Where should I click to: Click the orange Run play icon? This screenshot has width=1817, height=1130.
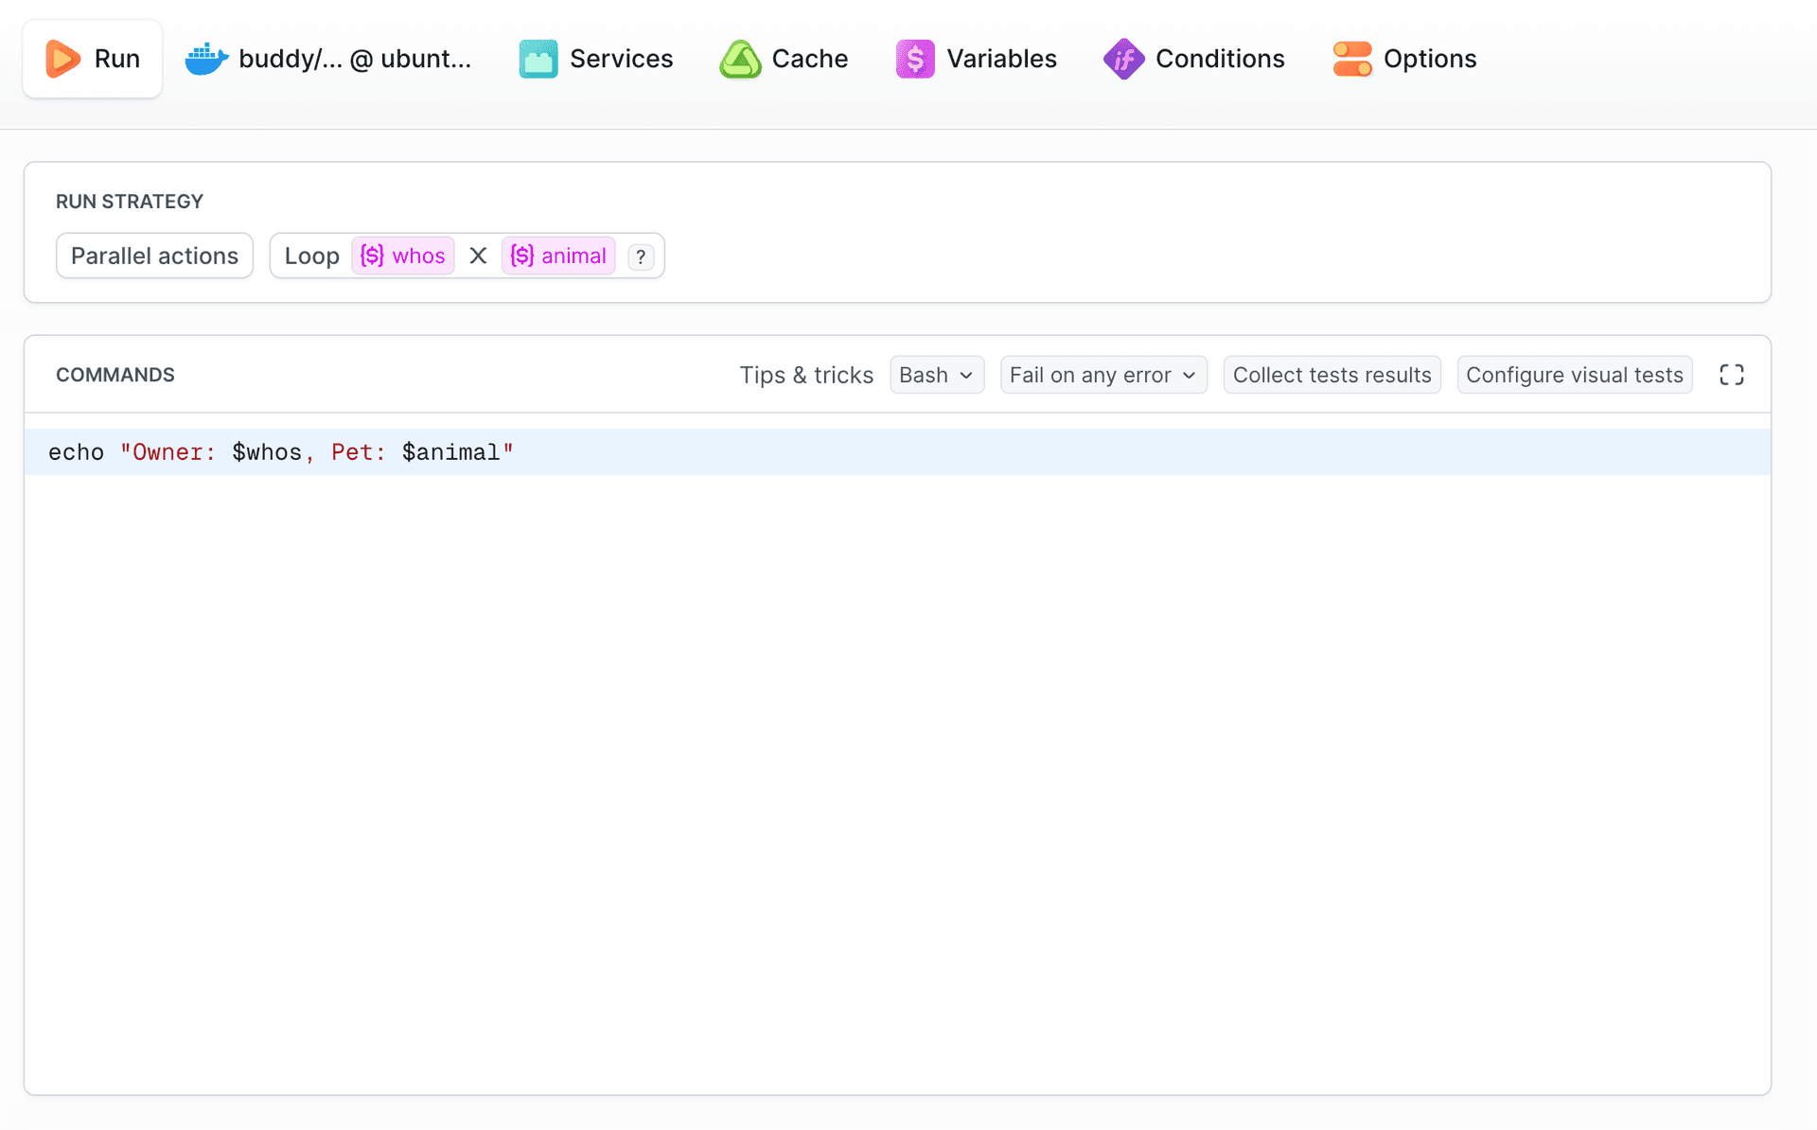(x=62, y=59)
